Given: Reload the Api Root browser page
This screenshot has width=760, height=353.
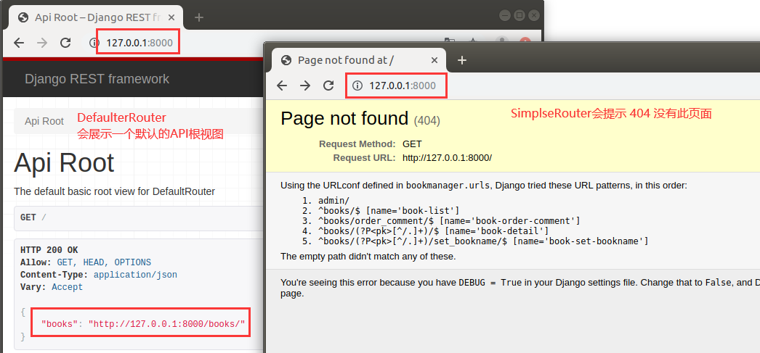Looking at the screenshot, I should [x=65, y=43].
